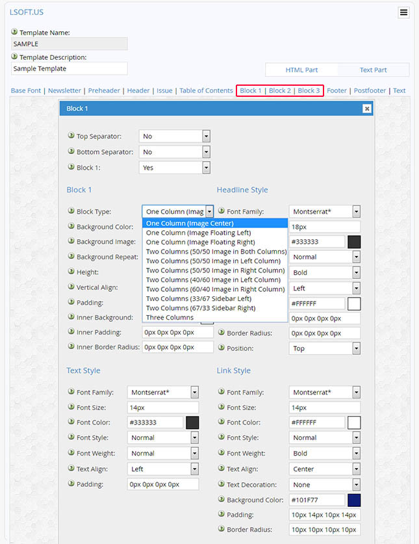Open the Position dropdown set to Top

pyautogui.click(x=325, y=348)
